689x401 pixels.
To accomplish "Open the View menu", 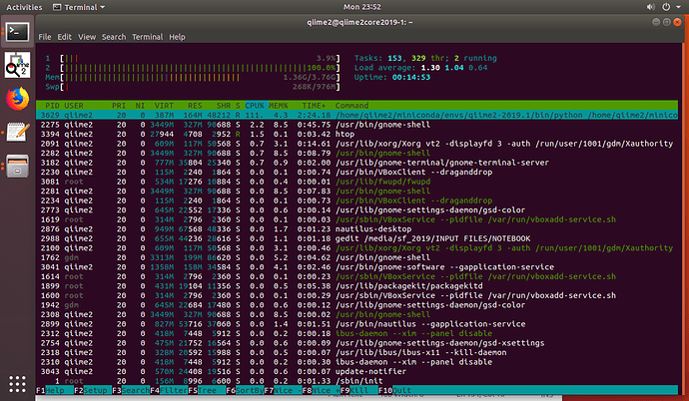I will pos(89,36).
